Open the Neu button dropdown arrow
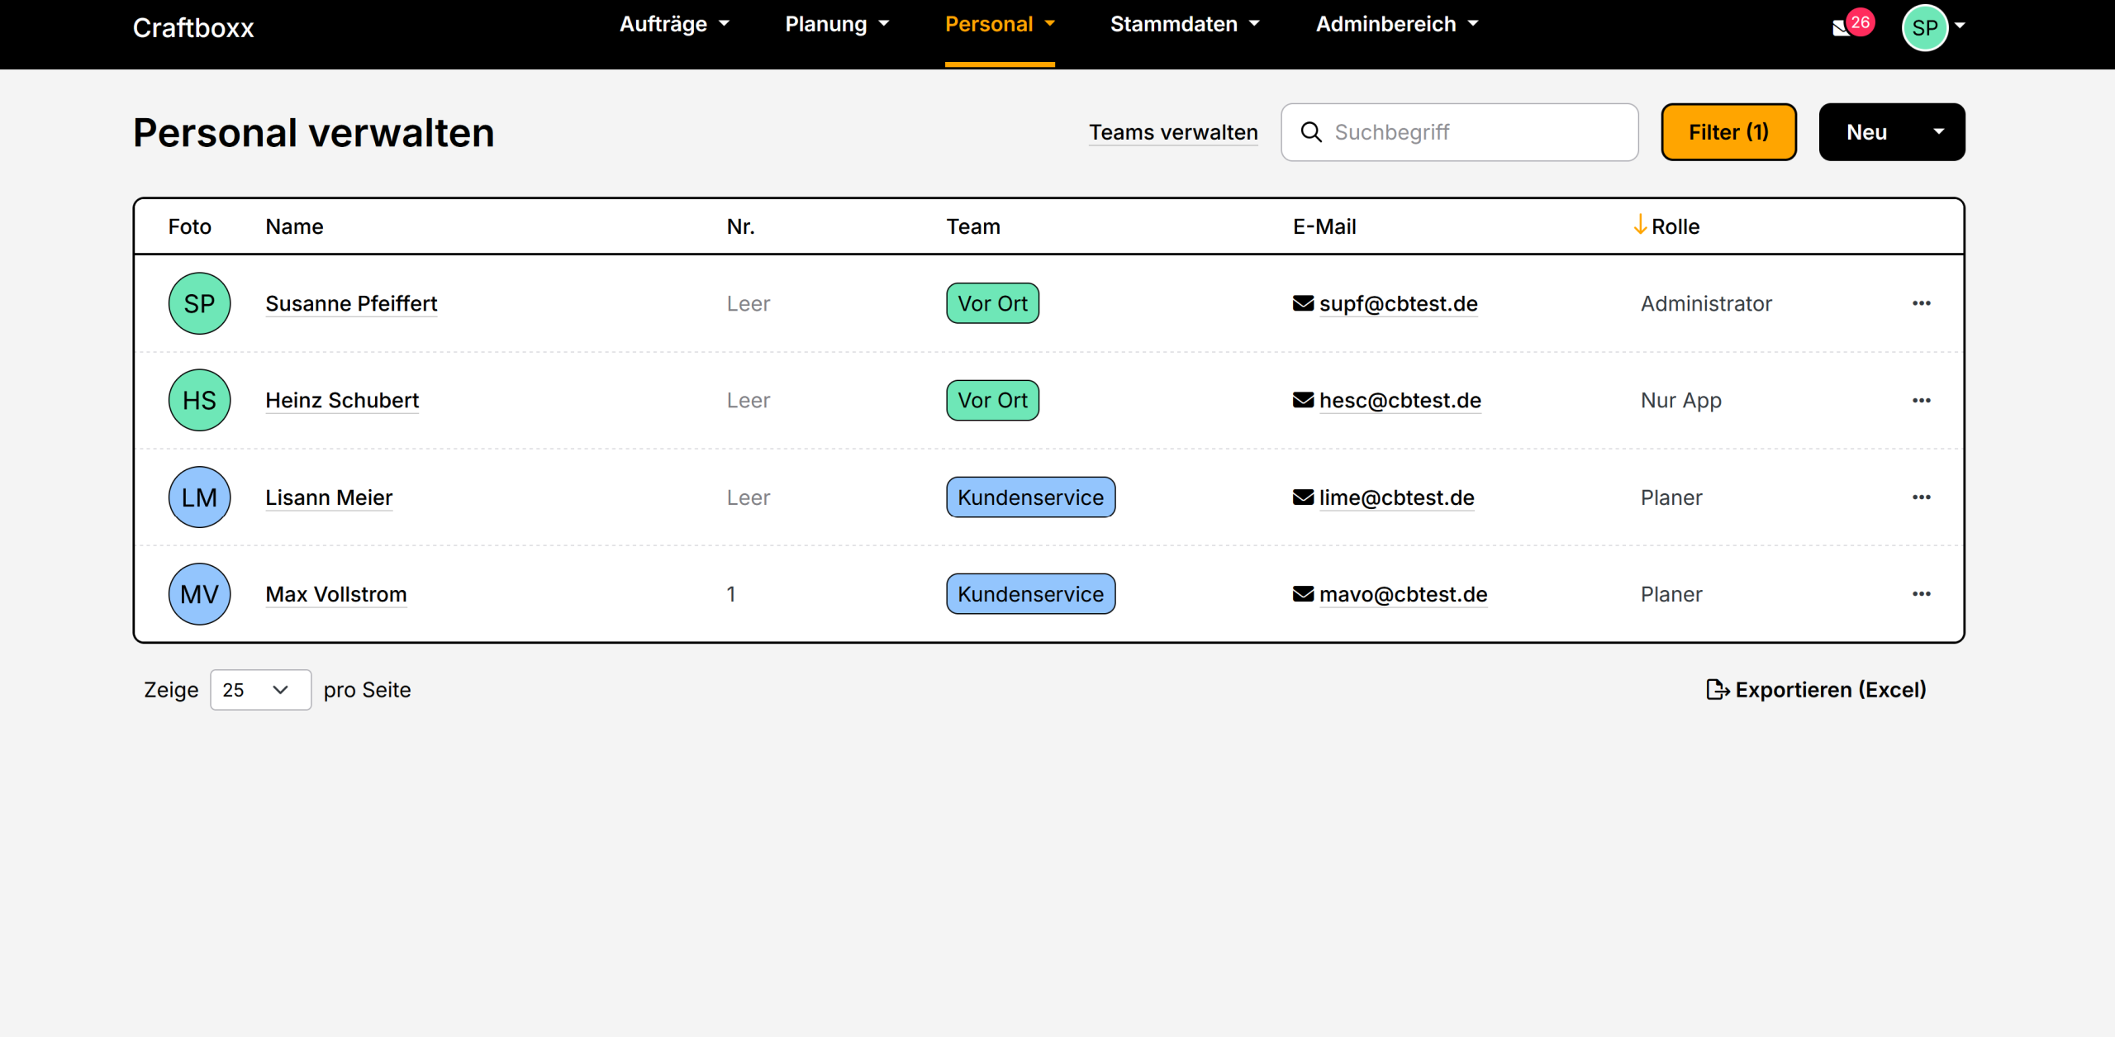Image resolution: width=2115 pixels, height=1037 pixels. click(1938, 132)
